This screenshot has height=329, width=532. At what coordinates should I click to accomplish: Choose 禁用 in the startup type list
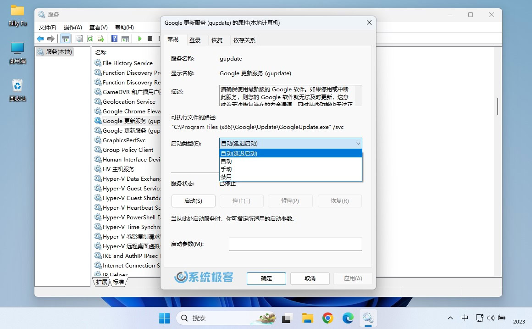pyautogui.click(x=291, y=177)
